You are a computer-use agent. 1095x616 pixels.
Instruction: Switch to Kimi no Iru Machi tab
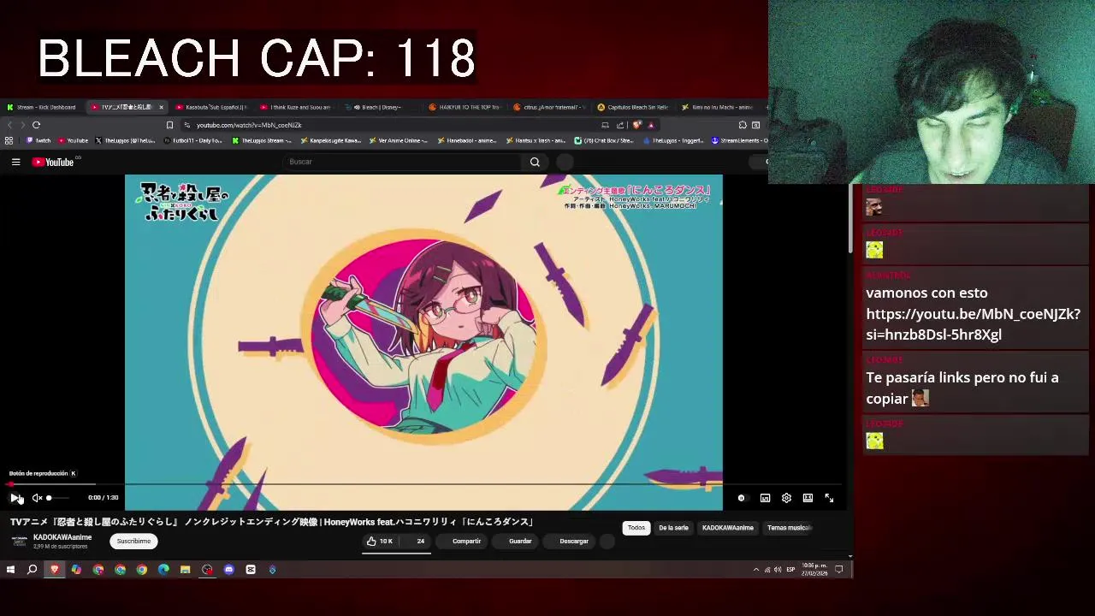tap(717, 107)
